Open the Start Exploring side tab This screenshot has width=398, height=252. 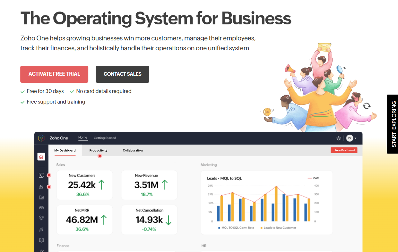pos(392,124)
